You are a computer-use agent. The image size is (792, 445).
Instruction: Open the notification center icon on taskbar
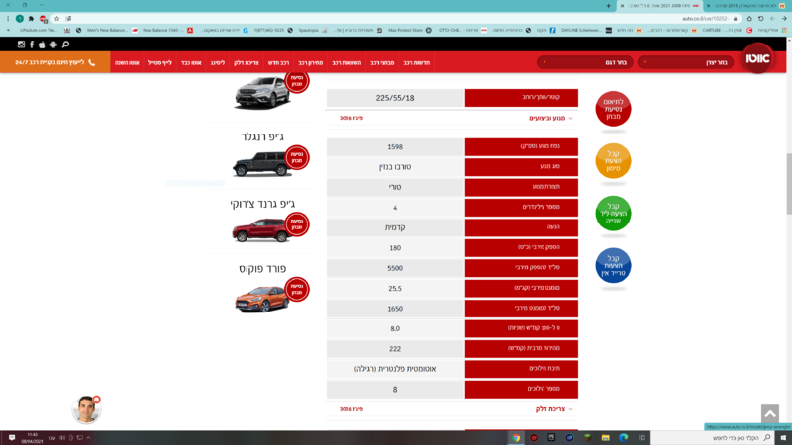[x=12, y=437]
